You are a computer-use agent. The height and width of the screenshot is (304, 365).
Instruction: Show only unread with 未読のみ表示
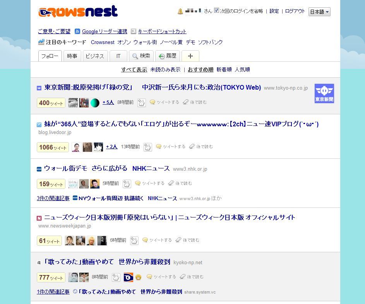point(165,70)
